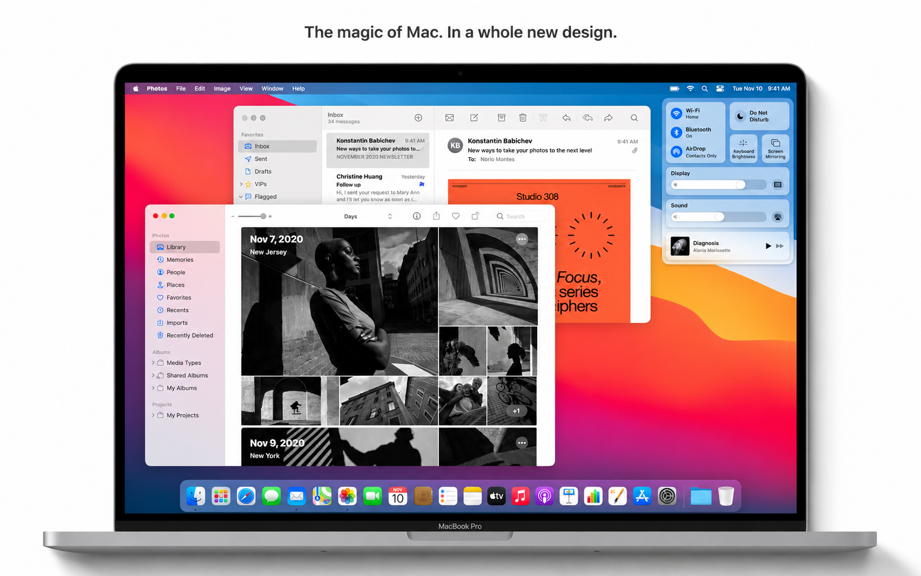Click the Sound volume slider
Image resolution: width=921 pixels, height=576 pixels.
(x=719, y=217)
